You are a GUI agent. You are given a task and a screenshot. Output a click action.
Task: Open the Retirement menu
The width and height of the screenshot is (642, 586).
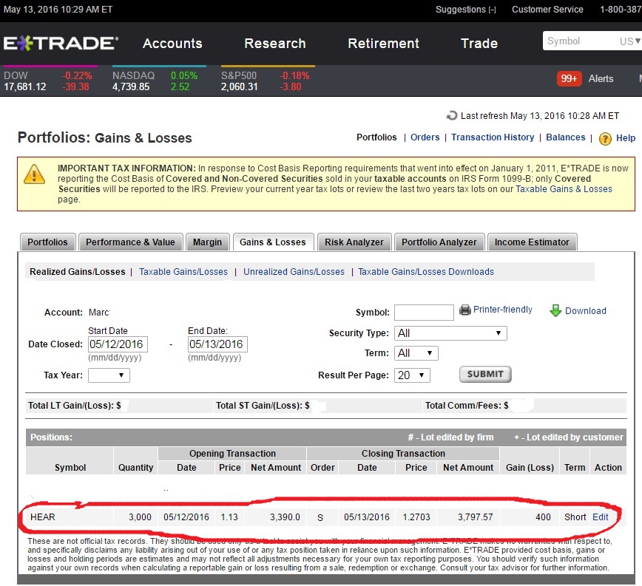point(383,44)
